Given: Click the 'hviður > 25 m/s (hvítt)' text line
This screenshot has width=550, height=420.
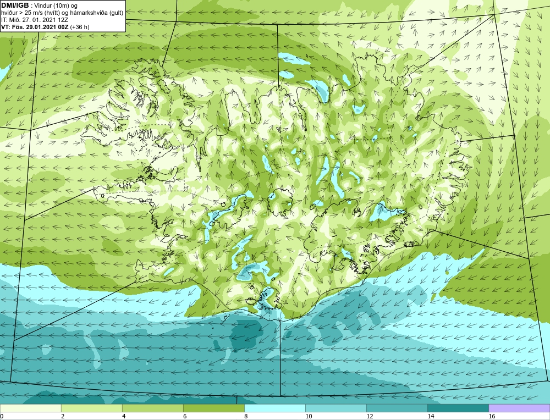Looking at the screenshot, I should 62,13.
